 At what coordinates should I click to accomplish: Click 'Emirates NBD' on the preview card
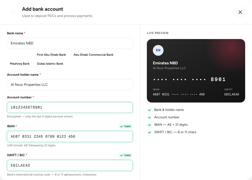(x=165, y=63)
